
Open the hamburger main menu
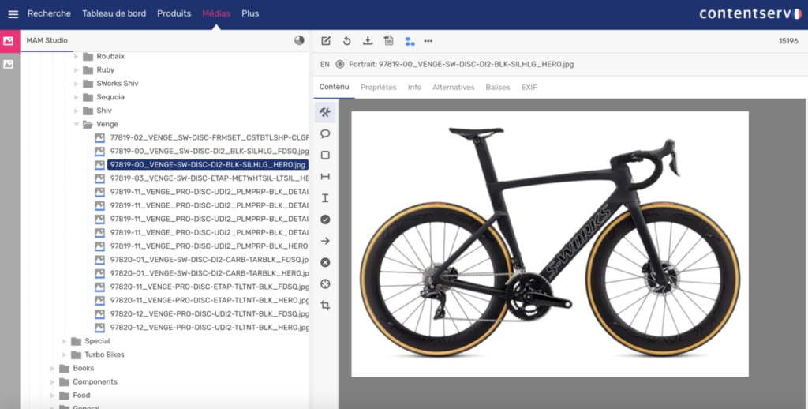[13, 13]
